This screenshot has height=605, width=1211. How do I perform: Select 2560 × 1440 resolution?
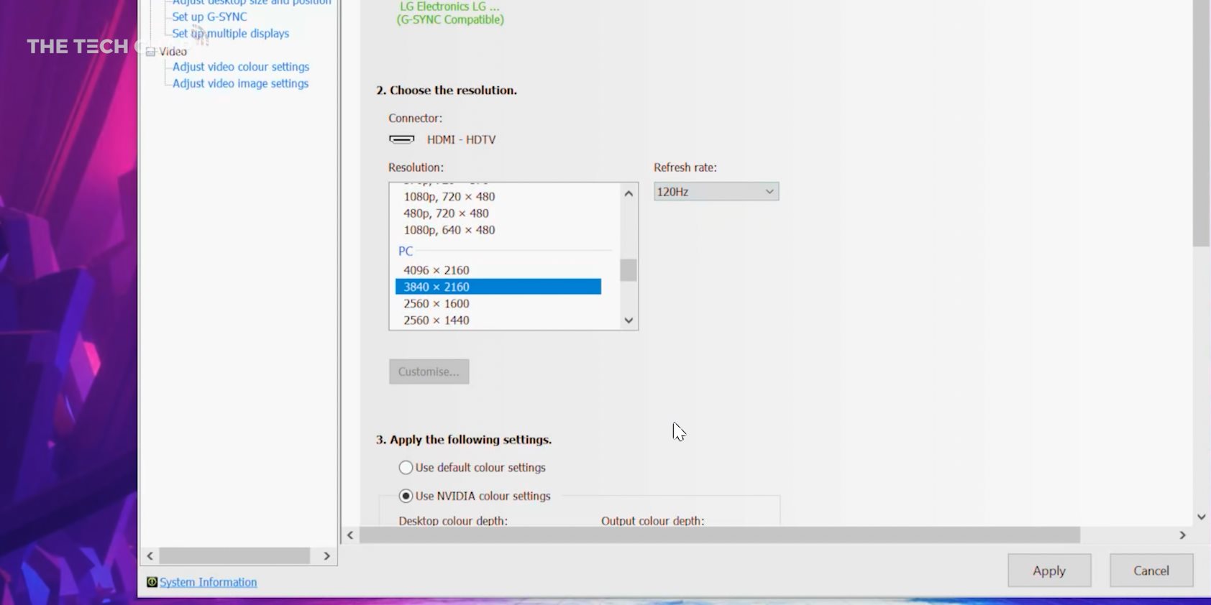(436, 320)
